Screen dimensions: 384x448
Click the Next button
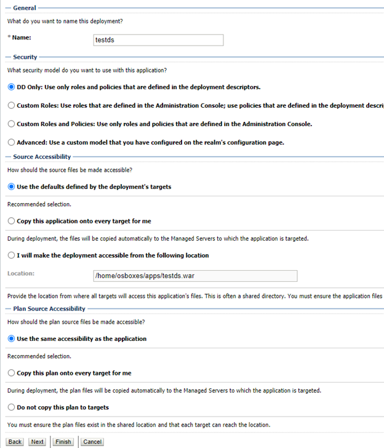tap(38, 442)
